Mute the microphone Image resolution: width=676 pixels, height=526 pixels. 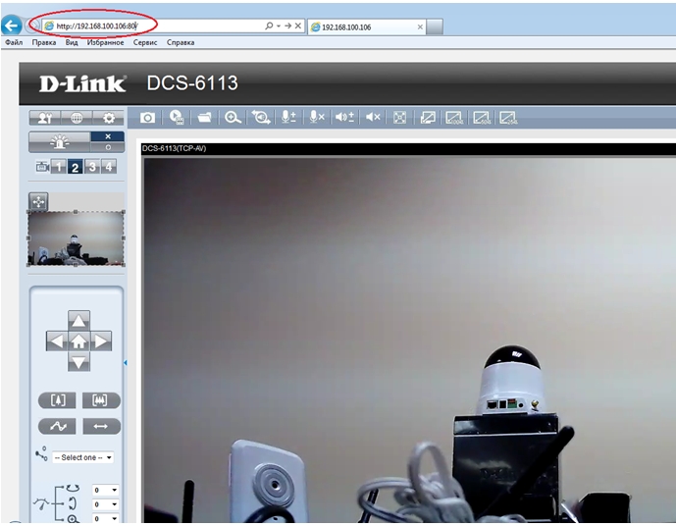coord(316,117)
